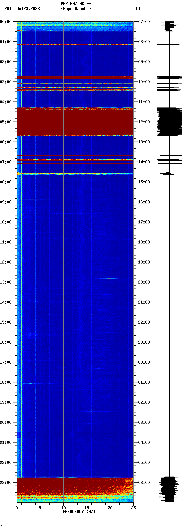The image size is (184, 529).
Task: Click the '15' Hz frequency axis label
Action: tap(87, 508)
